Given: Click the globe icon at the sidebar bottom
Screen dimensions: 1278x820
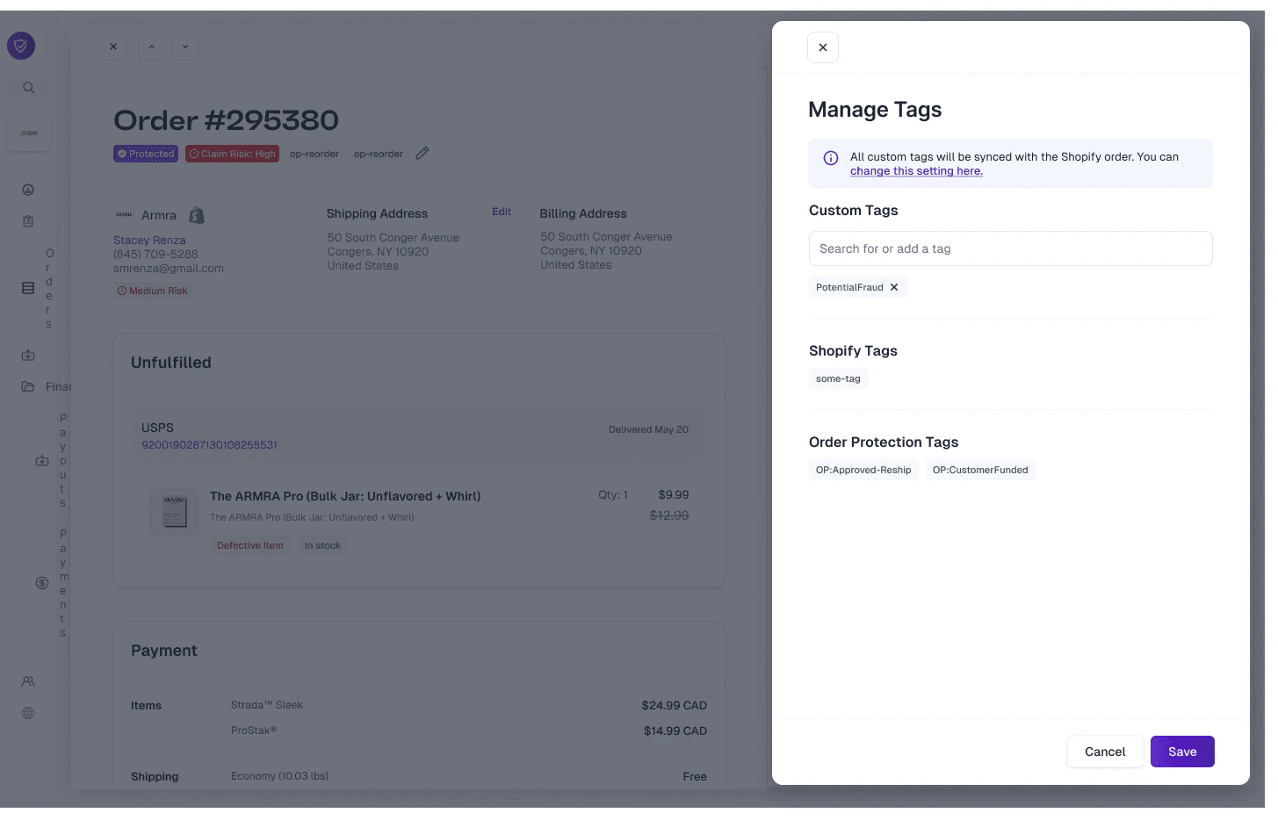Looking at the screenshot, I should [27, 712].
